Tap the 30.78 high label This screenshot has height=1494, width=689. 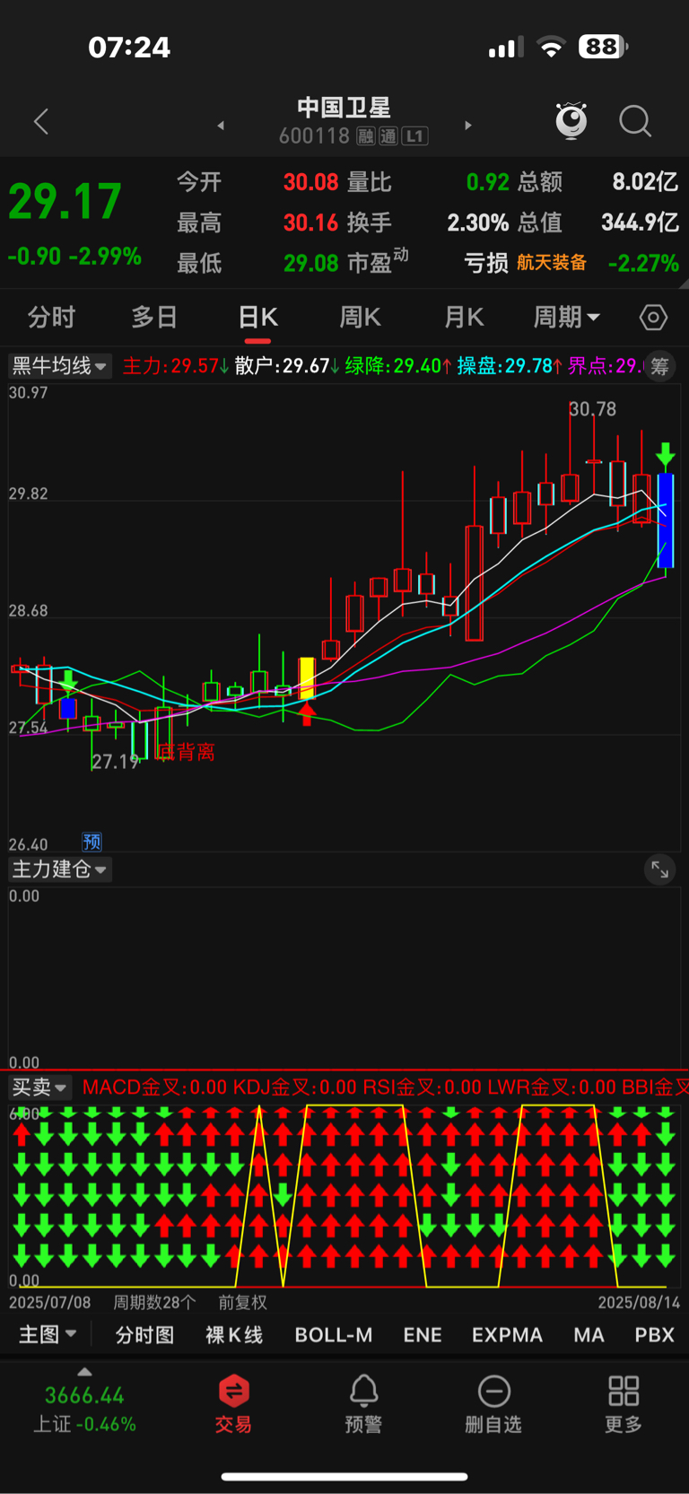593,409
